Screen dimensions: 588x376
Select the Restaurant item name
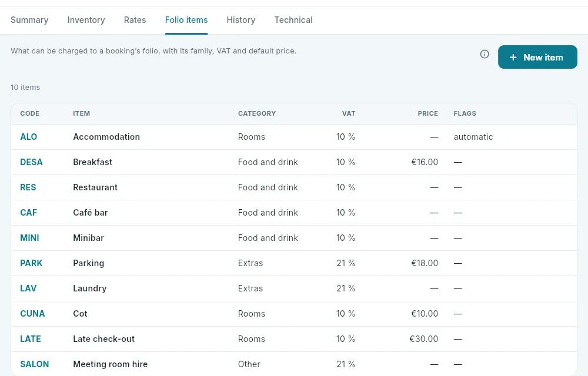pyautogui.click(x=95, y=187)
